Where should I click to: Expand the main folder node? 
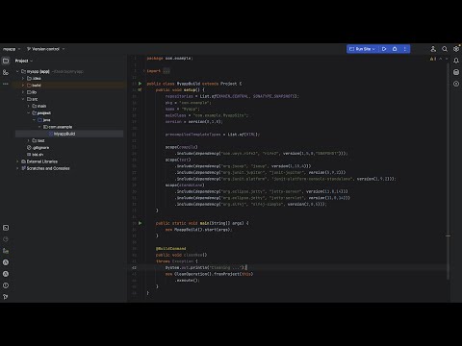click(29, 106)
